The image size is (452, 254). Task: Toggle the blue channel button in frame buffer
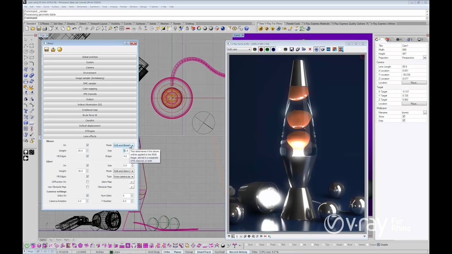click(273, 49)
